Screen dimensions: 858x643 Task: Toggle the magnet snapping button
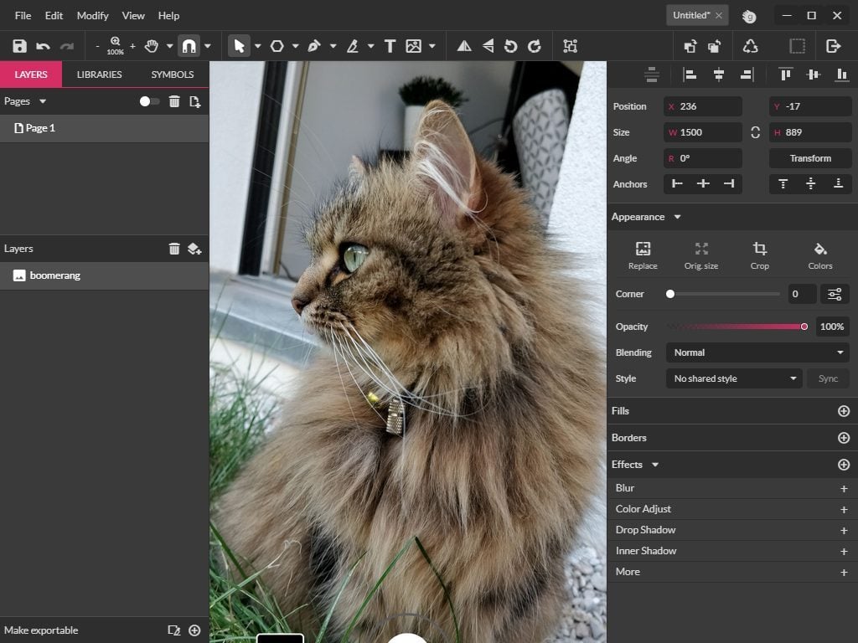(x=189, y=46)
